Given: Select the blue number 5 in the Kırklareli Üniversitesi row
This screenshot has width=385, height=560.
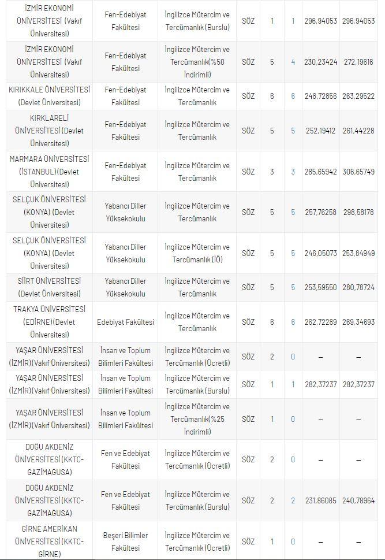Looking at the screenshot, I should click(293, 131).
